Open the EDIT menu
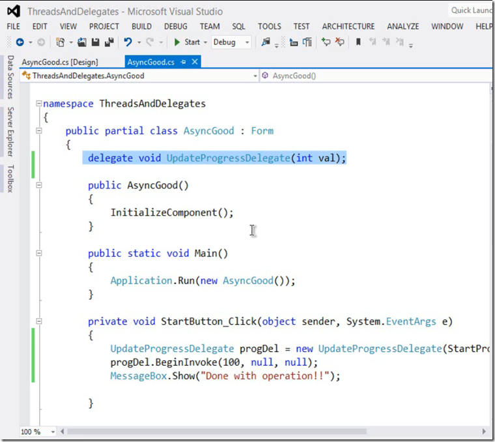 [40, 26]
